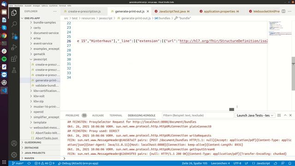Click the Visual Studio Code dock icon
This screenshot has height=166, width=295.
point(4,90)
